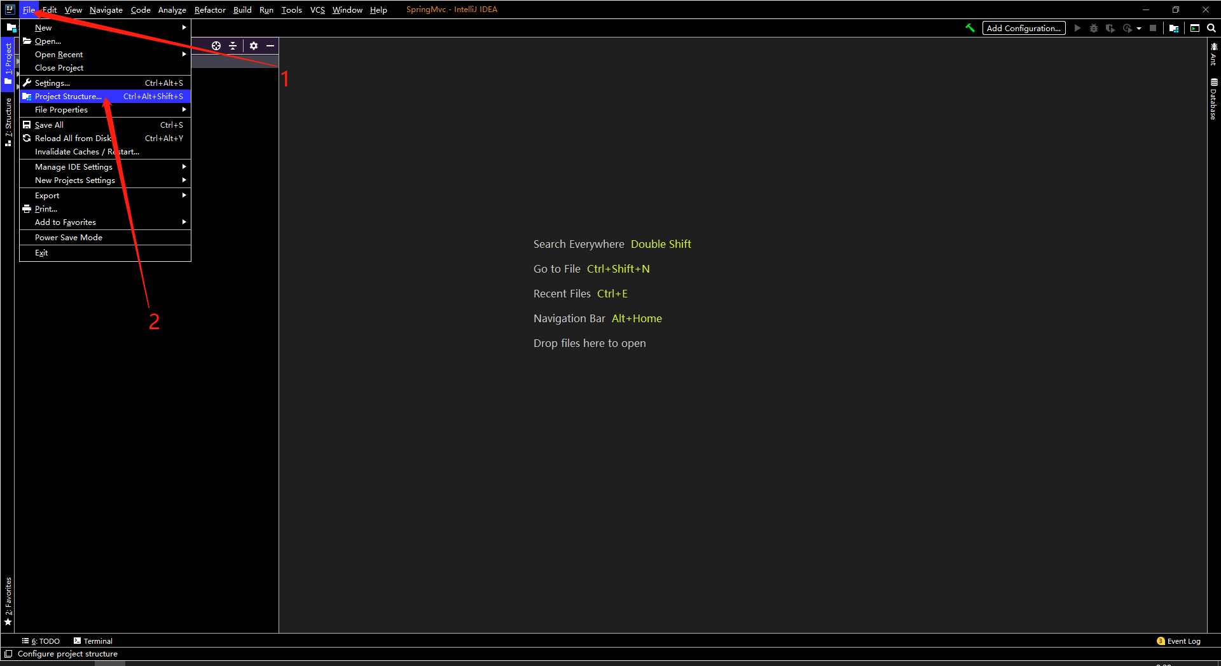
Task: Toggle Scroll from Source crosshair icon
Action: [x=216, y=45]
